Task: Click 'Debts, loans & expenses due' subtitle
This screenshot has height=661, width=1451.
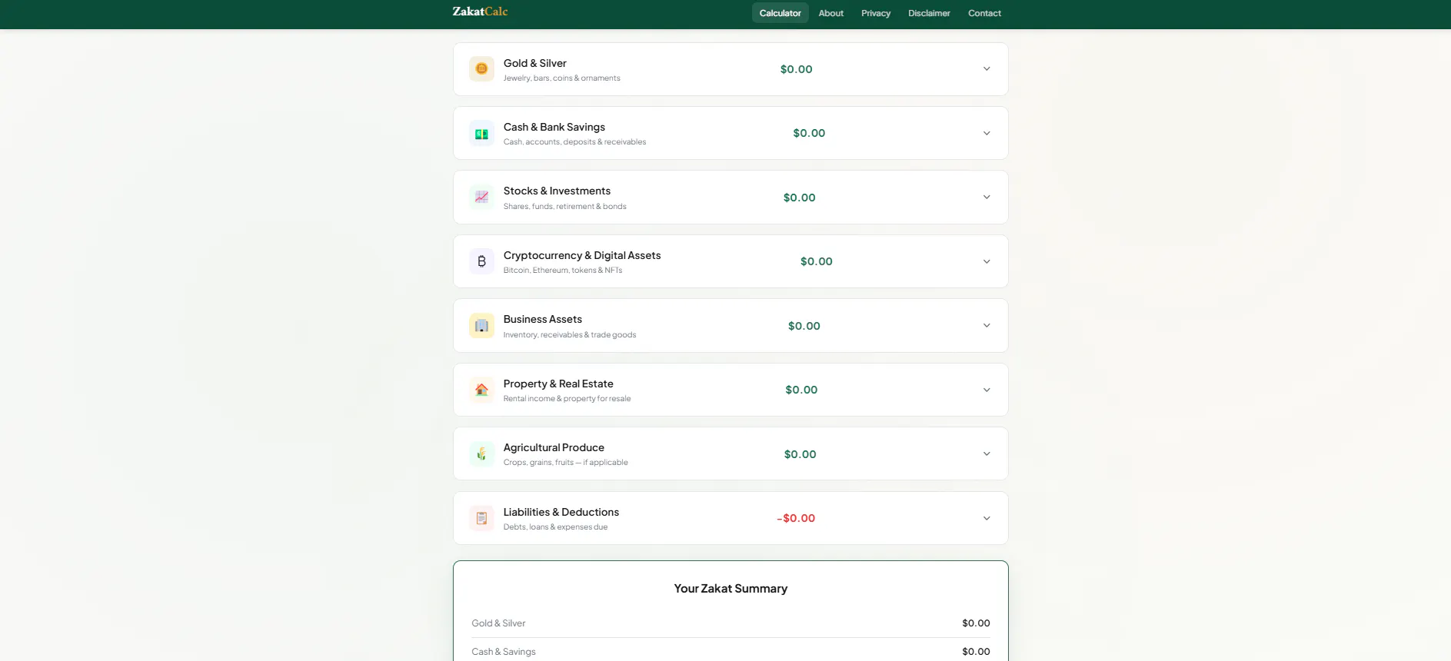Action: [x=555, y=527]
